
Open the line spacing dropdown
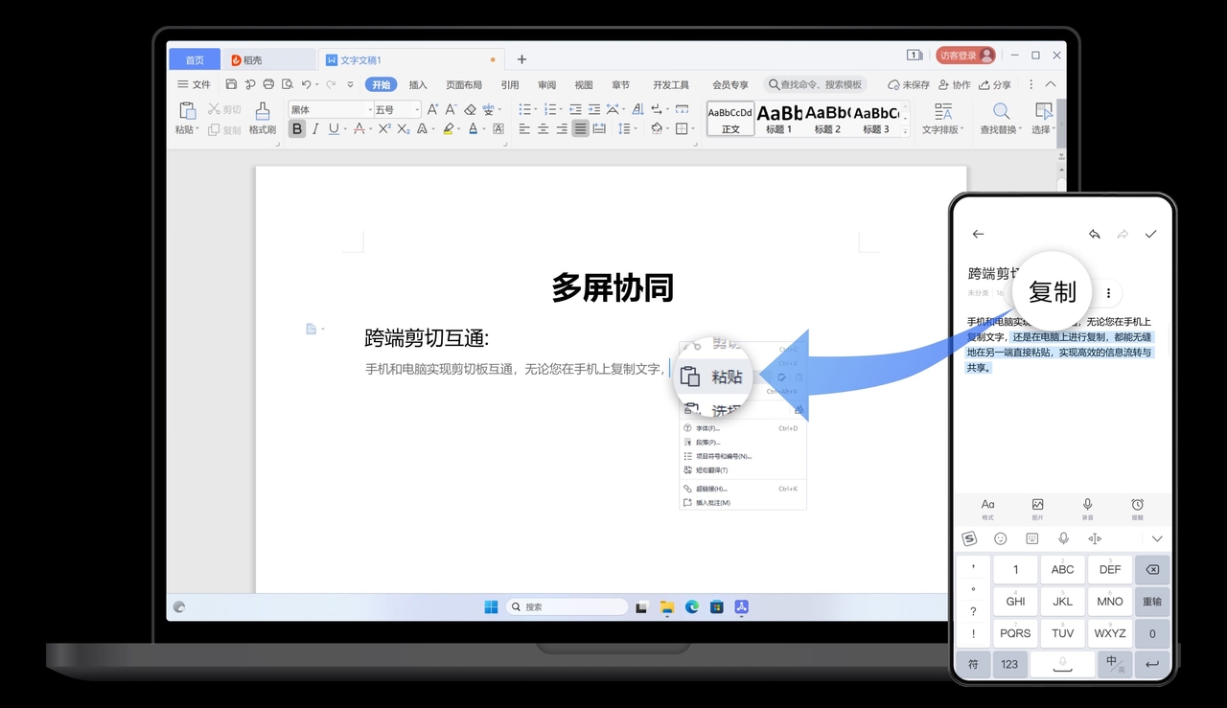pyautogui.click(x=628, y=128)
